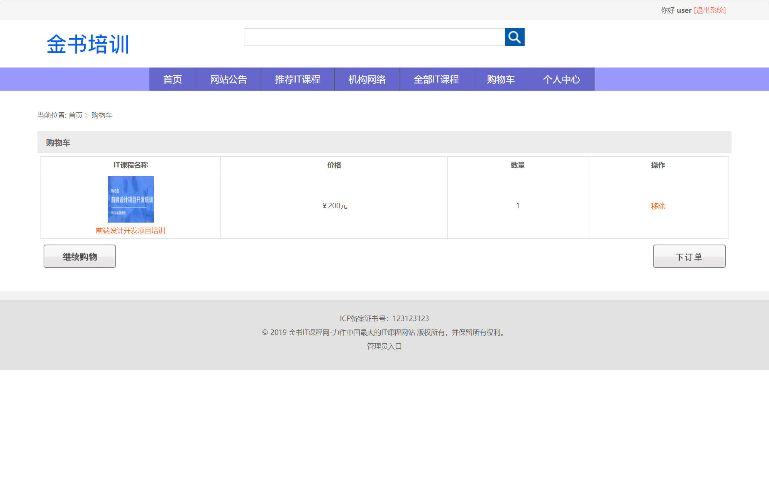Remove the course via 移除 link
This screenshot has width=769, height=483.
coord(658,206)
